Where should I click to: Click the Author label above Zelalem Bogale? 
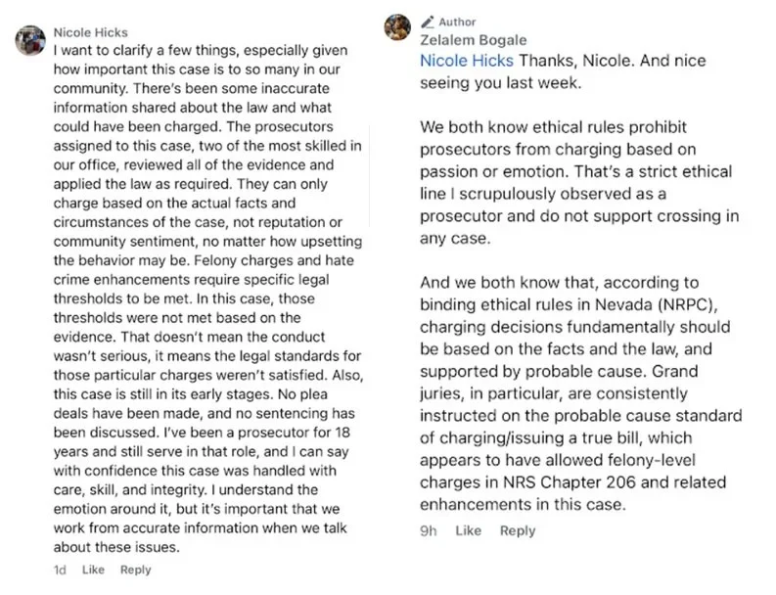(x=457, y=22)
